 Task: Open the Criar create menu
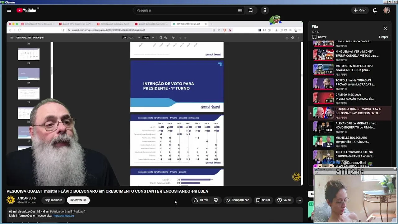point(360,10)
